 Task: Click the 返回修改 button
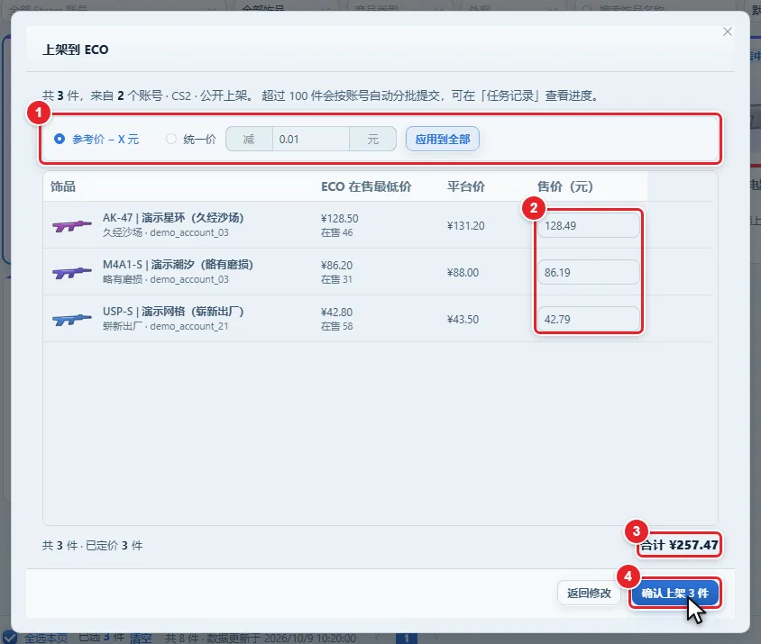coord(589,593)
